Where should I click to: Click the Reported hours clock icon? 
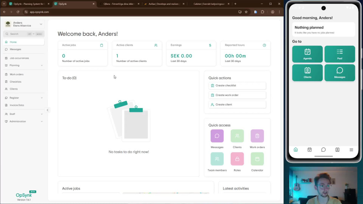(x=264, y=45)
